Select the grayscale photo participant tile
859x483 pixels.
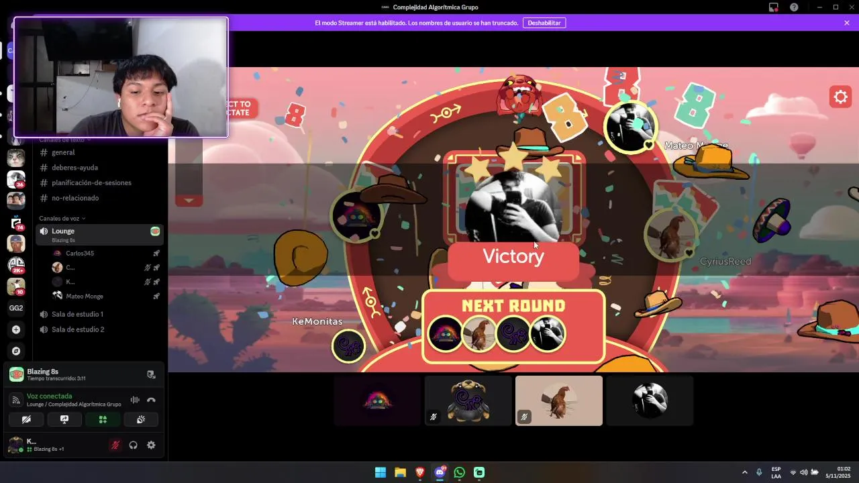pos(650,400)
